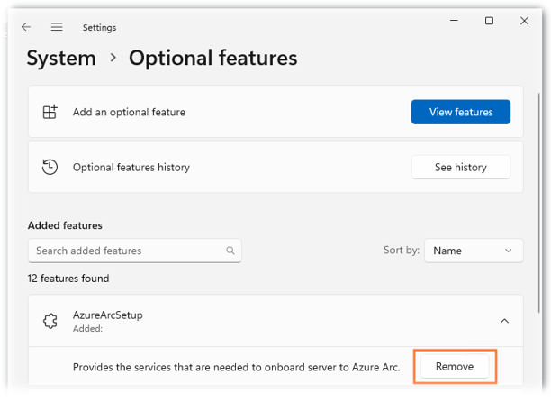
Task: Click the magnifier icon in search box
Action: point(230,251)
